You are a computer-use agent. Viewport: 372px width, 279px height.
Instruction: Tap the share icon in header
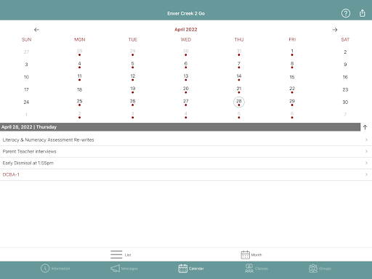pos(362,13)
